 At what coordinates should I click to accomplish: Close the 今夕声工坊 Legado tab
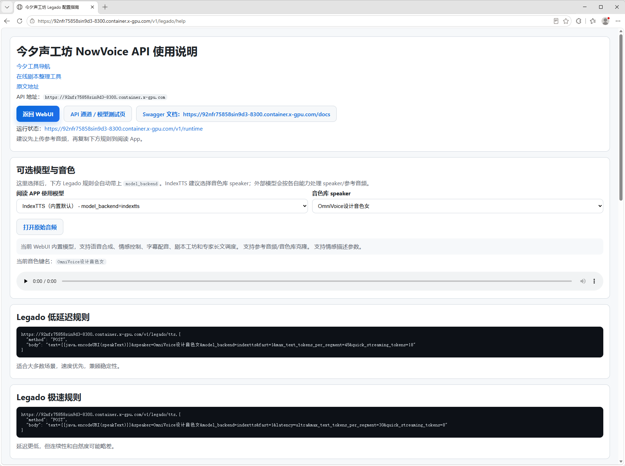(x=92, y=7)
